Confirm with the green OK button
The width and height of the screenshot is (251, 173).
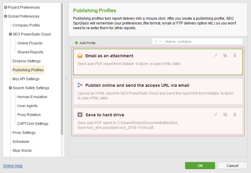(200, 166)
